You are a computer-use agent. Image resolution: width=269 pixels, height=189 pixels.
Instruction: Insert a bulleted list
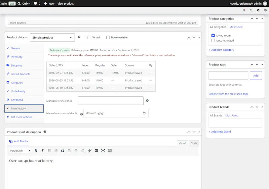tap(49, 151)
